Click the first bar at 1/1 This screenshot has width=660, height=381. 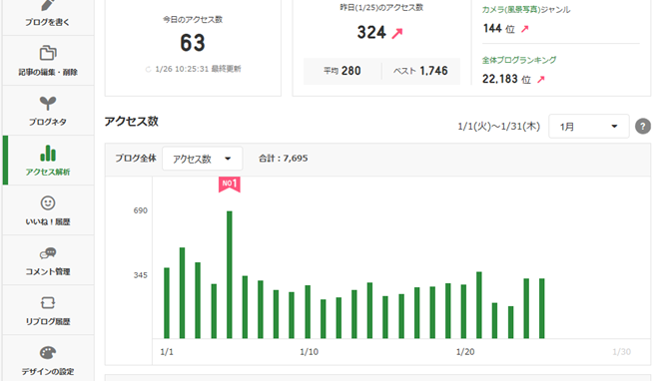(167, 303)
